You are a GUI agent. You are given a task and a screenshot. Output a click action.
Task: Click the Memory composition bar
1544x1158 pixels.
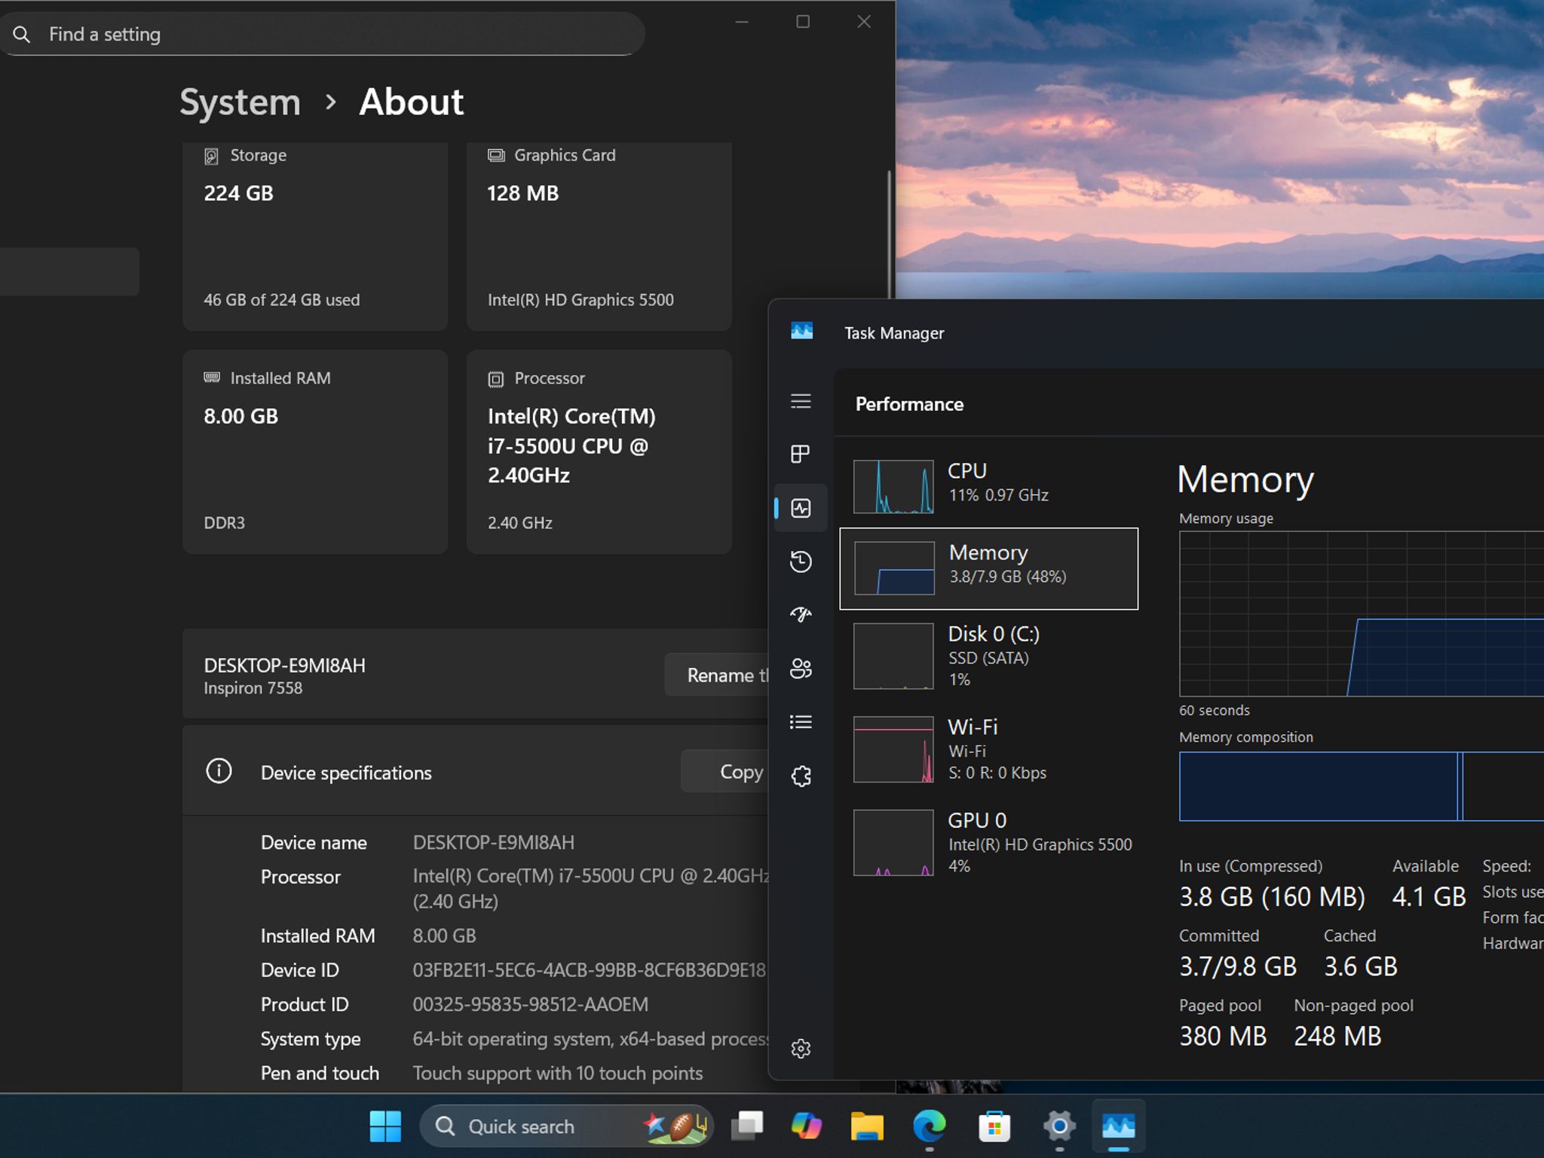[x=1362, y=786]
